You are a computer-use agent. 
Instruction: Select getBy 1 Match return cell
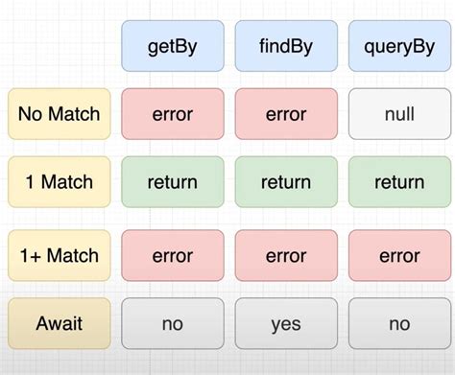[x=173, y=182]
